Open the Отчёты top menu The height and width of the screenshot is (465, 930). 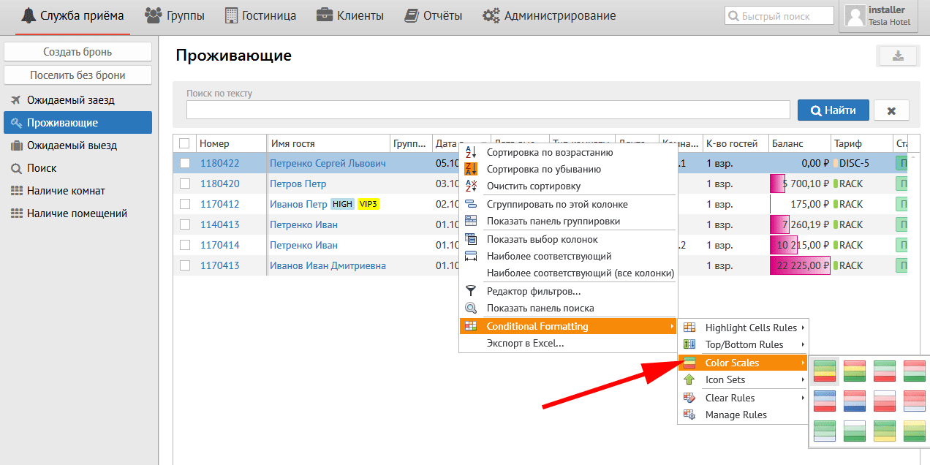coord(434,15)
